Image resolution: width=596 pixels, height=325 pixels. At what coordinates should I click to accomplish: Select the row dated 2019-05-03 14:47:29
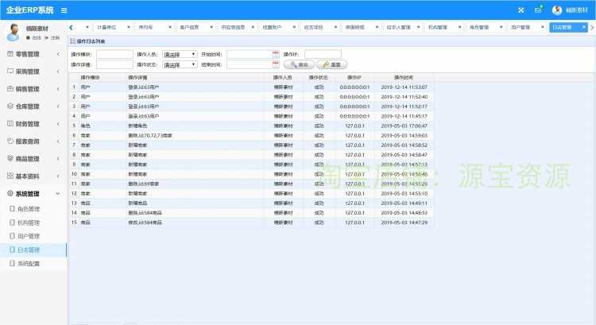[251, 222]
